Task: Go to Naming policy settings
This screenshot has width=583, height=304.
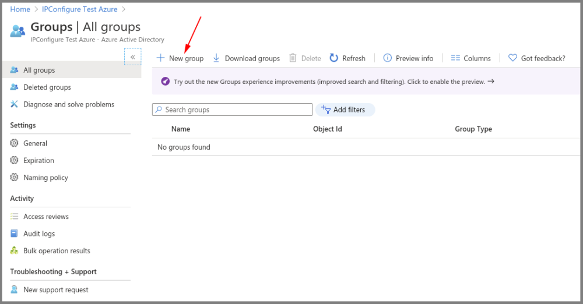Action: pos(45,178)
